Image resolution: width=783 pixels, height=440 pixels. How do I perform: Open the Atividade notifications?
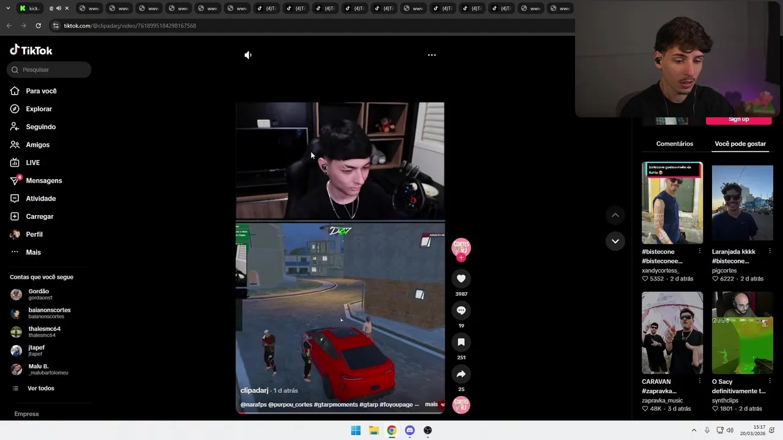click(x=34, y=199)
